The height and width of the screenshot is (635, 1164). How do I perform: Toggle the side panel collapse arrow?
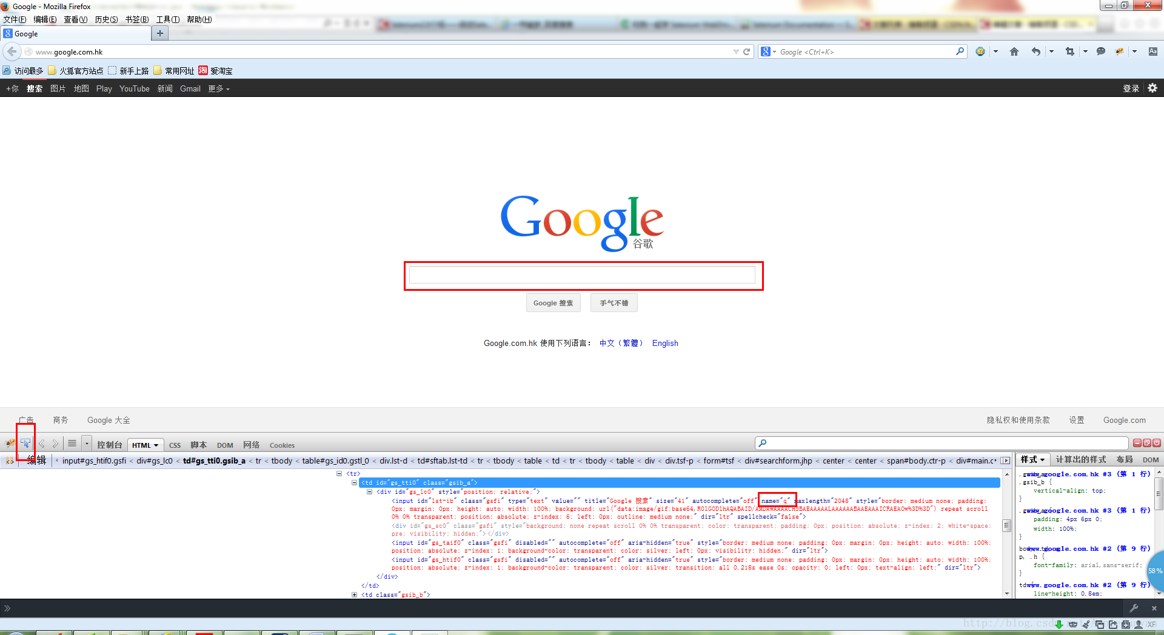pos(1005,460)
